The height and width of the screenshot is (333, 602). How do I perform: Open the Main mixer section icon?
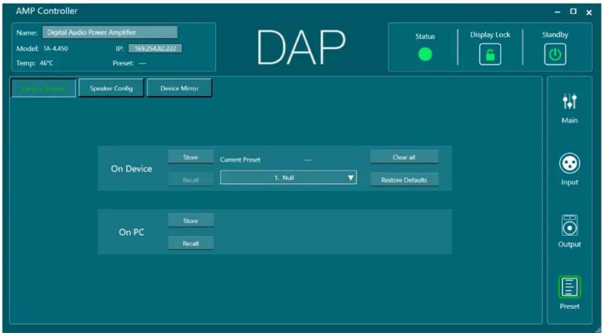[569, 101]
